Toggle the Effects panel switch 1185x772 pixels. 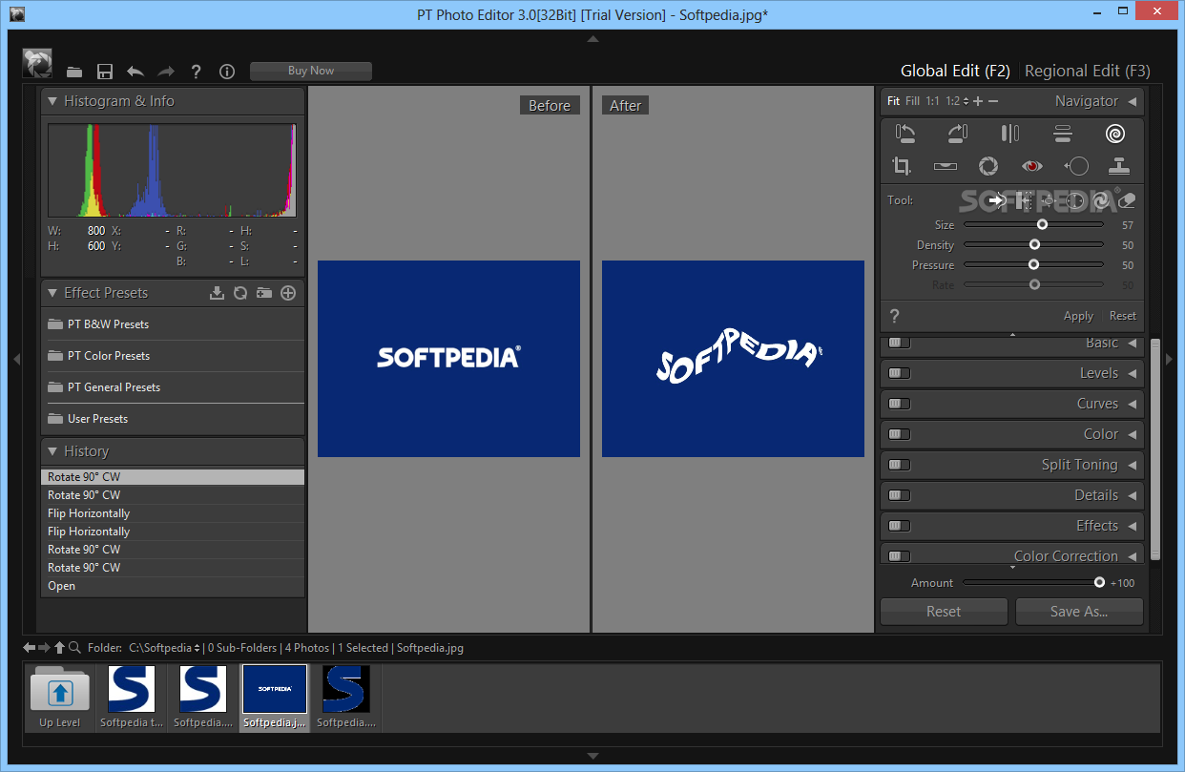[x=900, y=526]
